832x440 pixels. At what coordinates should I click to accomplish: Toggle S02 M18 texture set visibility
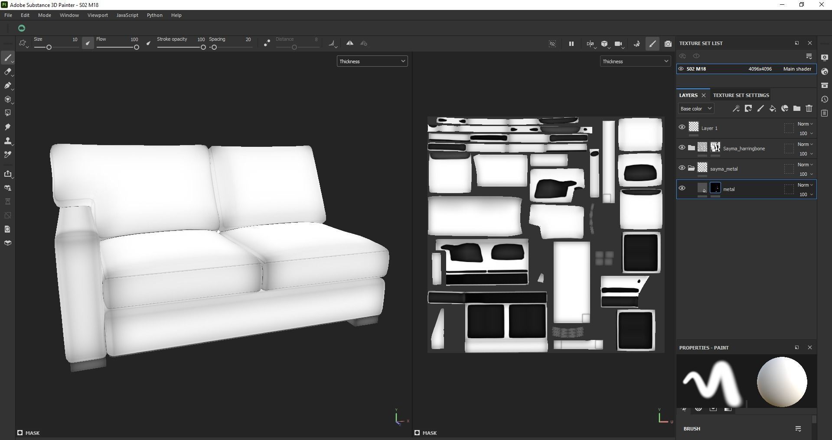click(681, 69)
